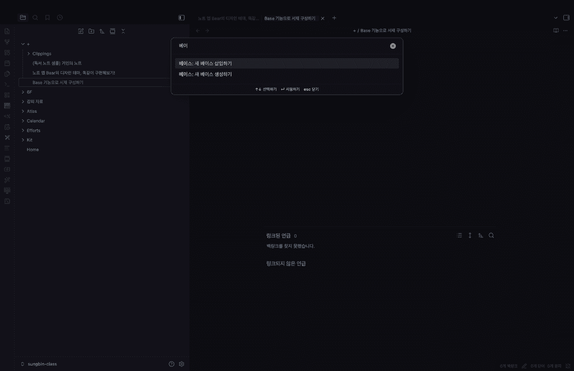Click the crossed tools ribbon icon

click(x=7, y=137)
